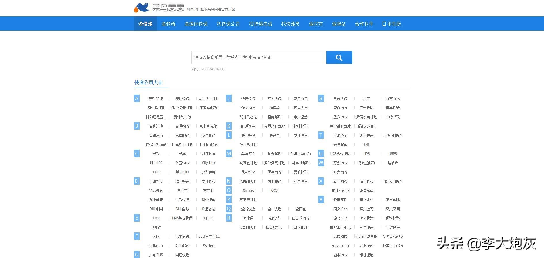The width and height of the screenshot is (544, 258).
Task: Open 申通快递 courier link
Action: coord(340,99)
